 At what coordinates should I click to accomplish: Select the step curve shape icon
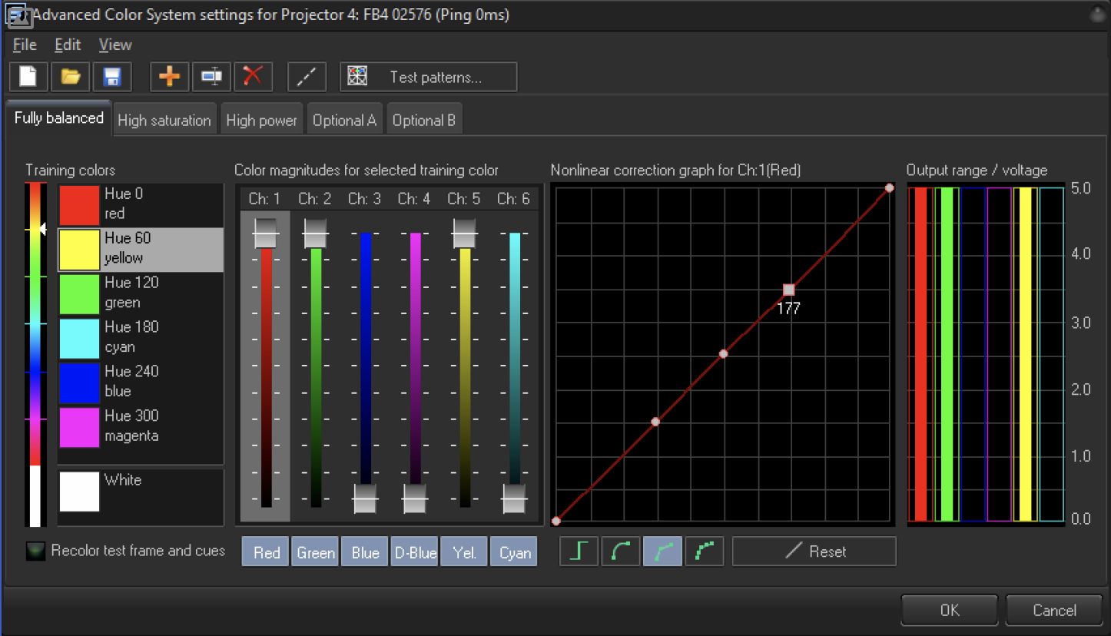pos(579,552)
